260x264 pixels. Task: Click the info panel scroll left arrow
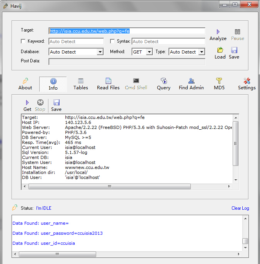pyautogui.click(x=25, y=186)
